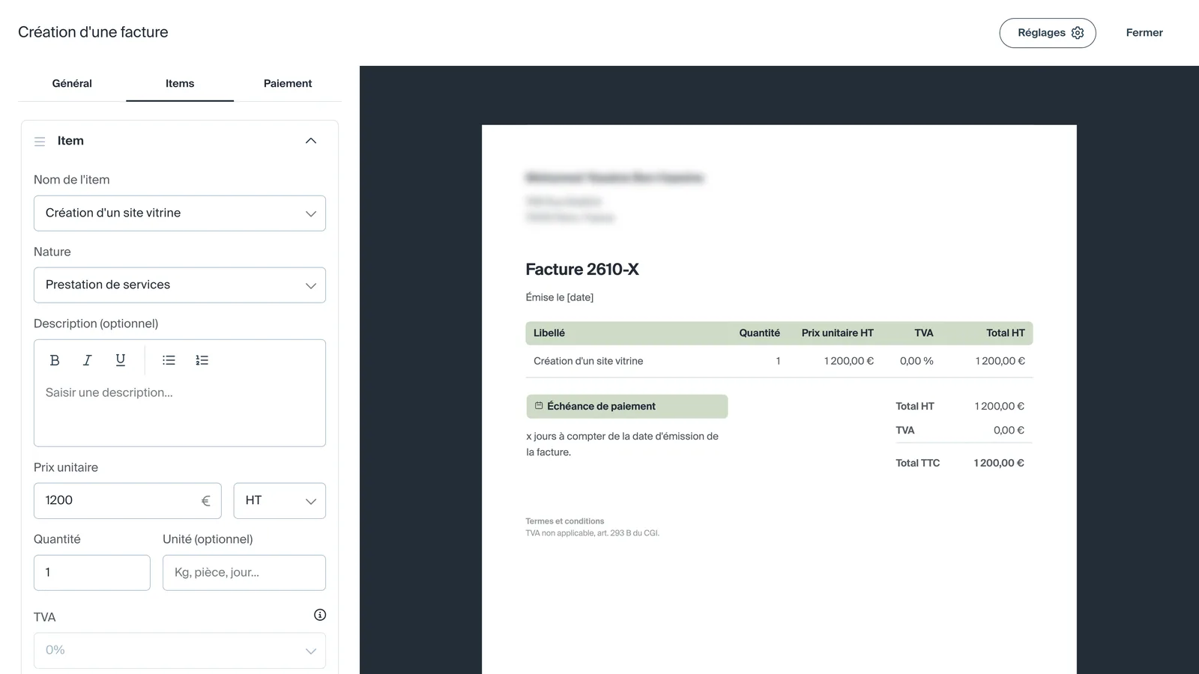Switch to the Général tab
The image size is (1199, 674).
(x=72, y=83)
